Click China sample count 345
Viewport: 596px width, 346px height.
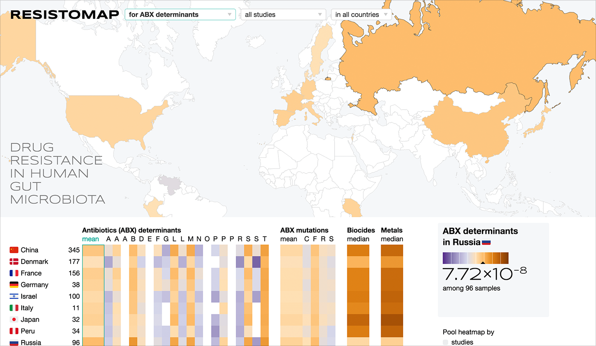(74, 250)
